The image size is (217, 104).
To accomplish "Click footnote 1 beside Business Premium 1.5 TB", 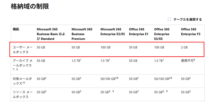I will (x=81, y=60).
